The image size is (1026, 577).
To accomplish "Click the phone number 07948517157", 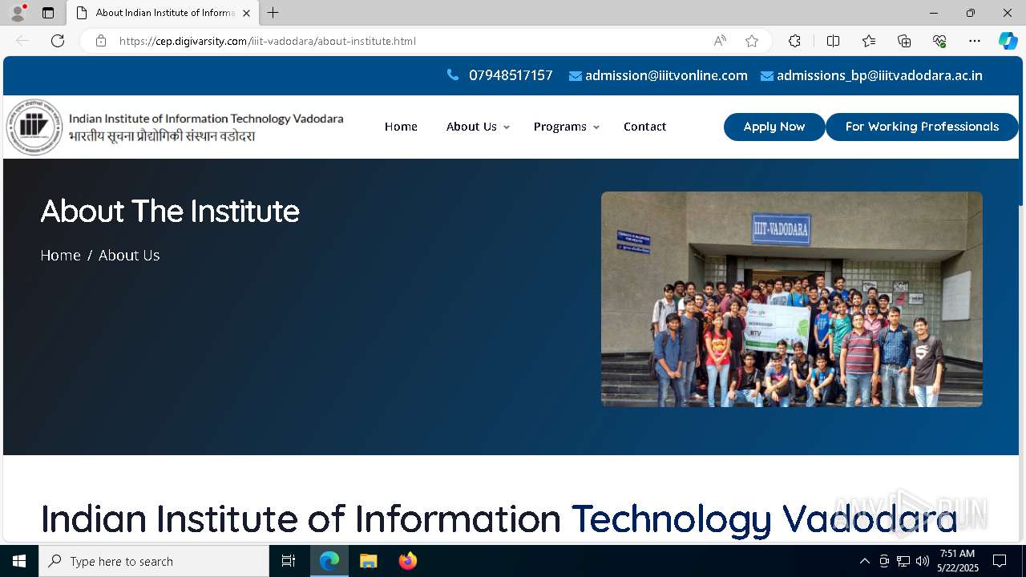I will (x=511, y=75).
